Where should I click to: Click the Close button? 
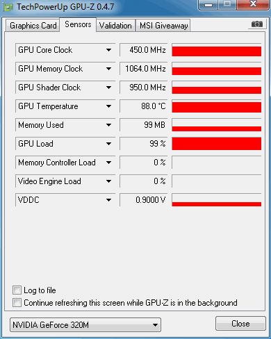240,323
